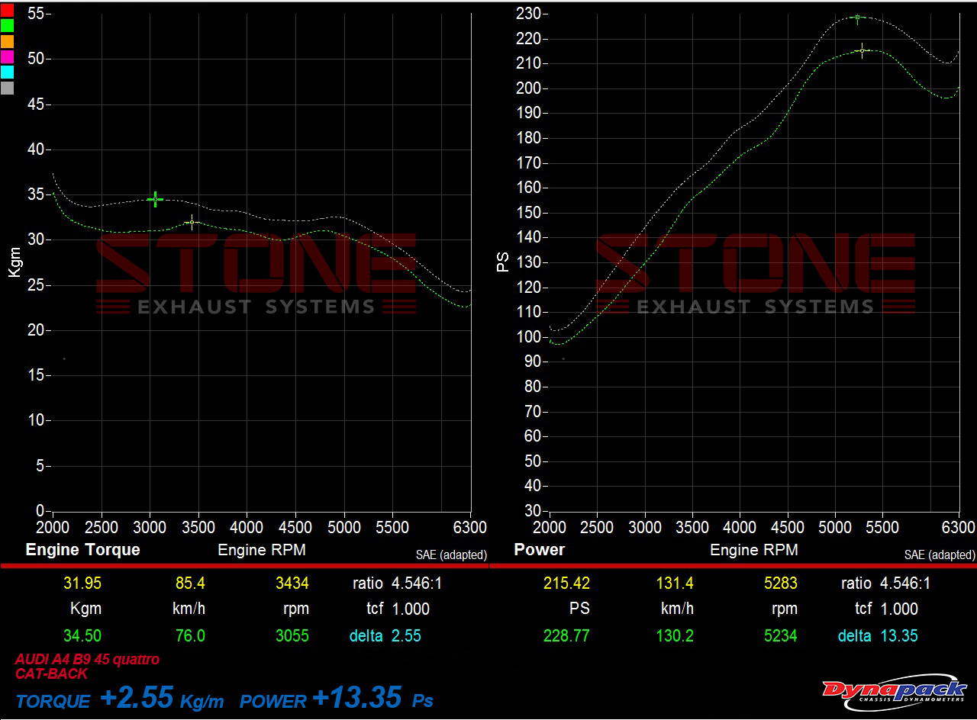This screenshot has height=720, width=977.
Task: Click the Engine RPM label under the torque graph
Action: (262, 550)
